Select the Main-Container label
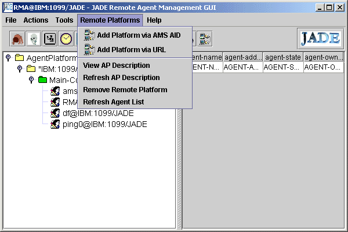The width and height of the screenshot is (348, 232). coord(63,80)
